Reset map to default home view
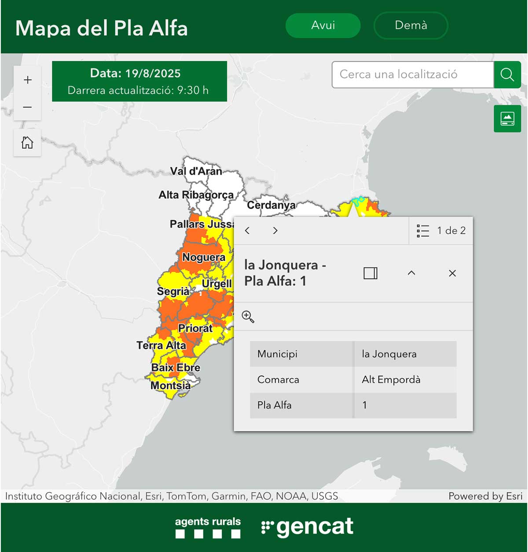528x552 pixels. coord(27,143)
